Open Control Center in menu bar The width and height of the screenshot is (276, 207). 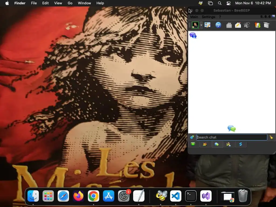pyautogui.click(x=229, y=3)
